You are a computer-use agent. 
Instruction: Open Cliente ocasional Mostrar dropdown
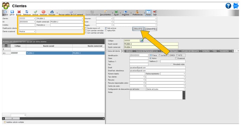tap(35, 31)
